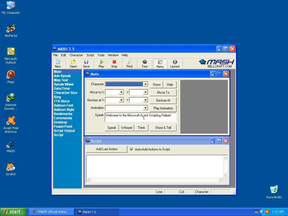Open the Help menu
This screenshot has width=288, height=216.
point(125,55)
